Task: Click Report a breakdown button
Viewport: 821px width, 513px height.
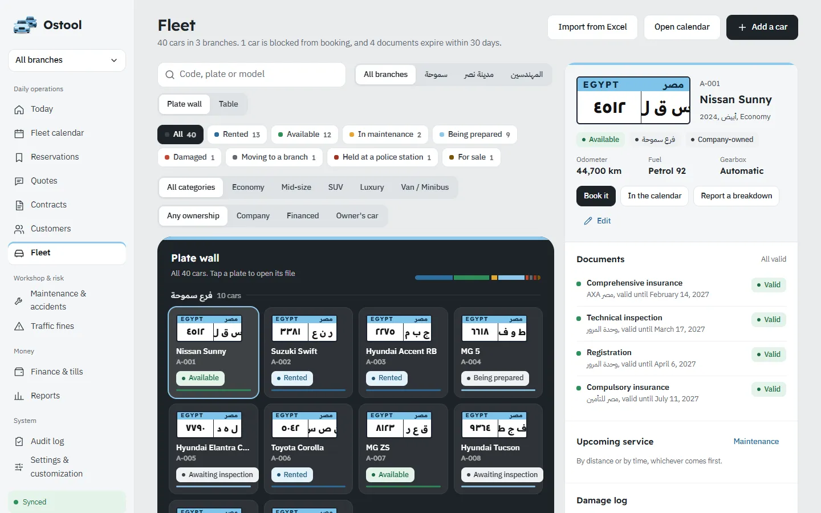Action: tap(736, 196)
